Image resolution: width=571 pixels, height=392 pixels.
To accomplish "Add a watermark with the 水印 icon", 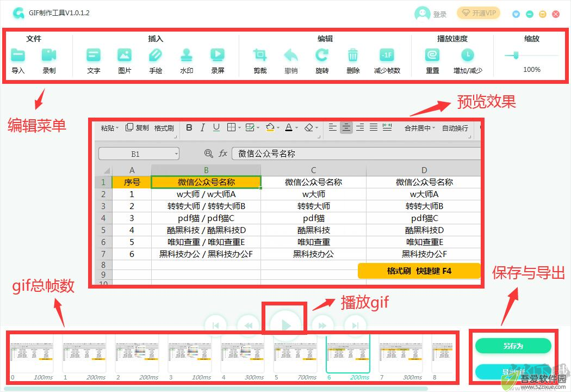I will (x=187, y=55).
